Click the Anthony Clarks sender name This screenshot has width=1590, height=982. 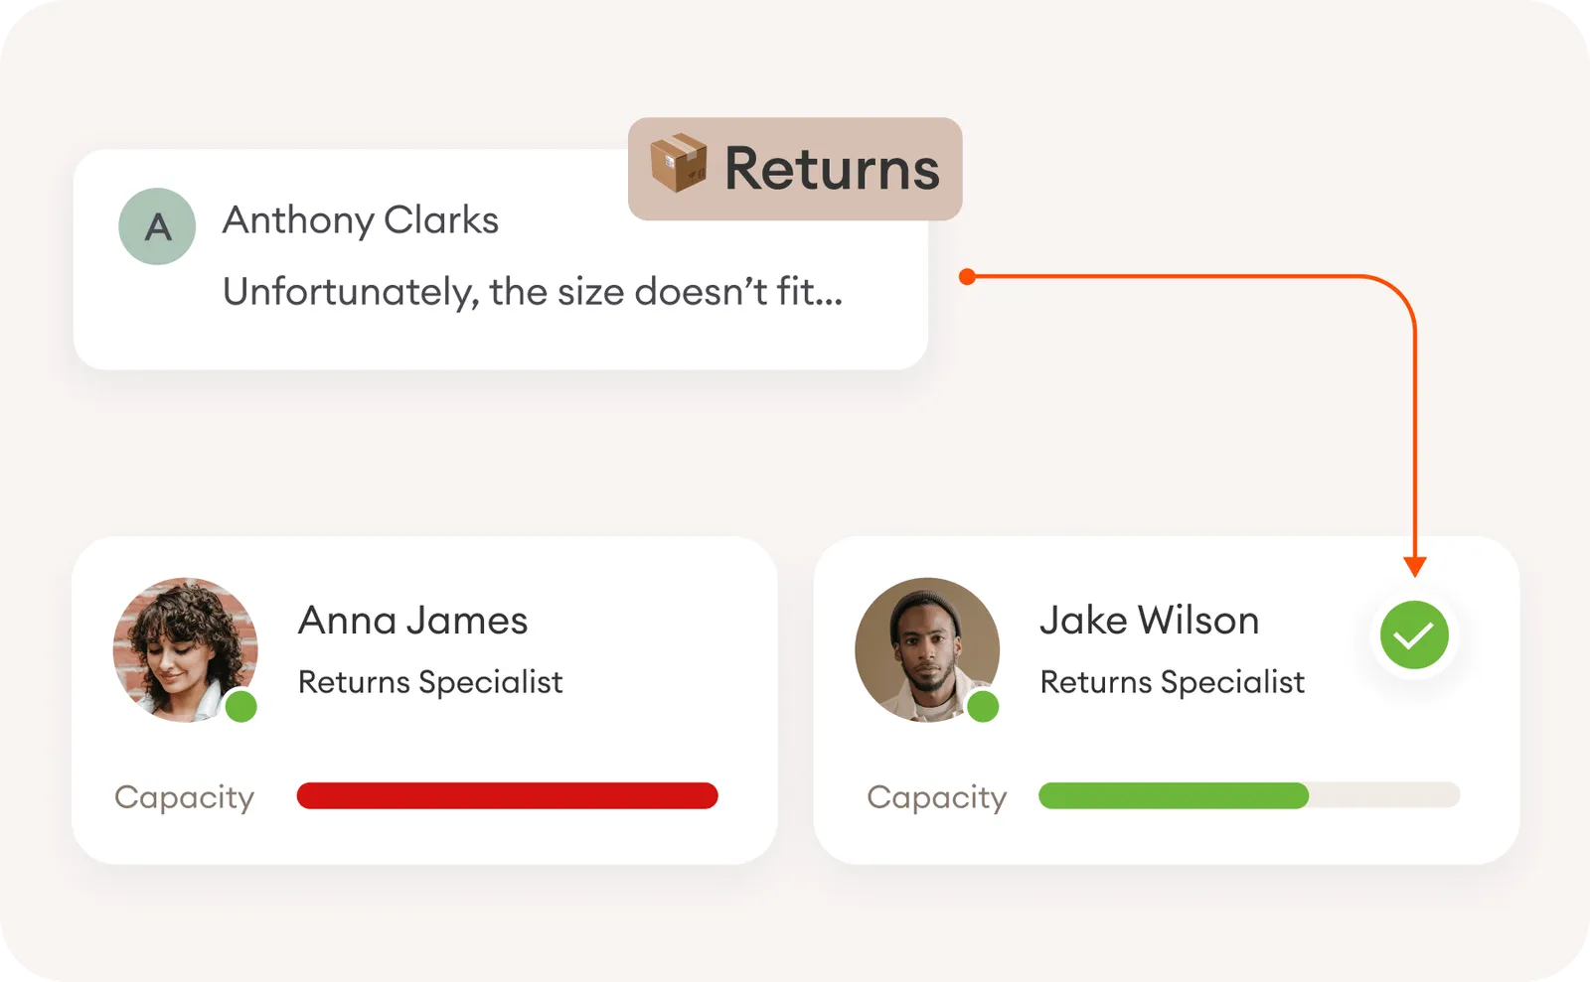pyautogui.click(x=360, y=220)
